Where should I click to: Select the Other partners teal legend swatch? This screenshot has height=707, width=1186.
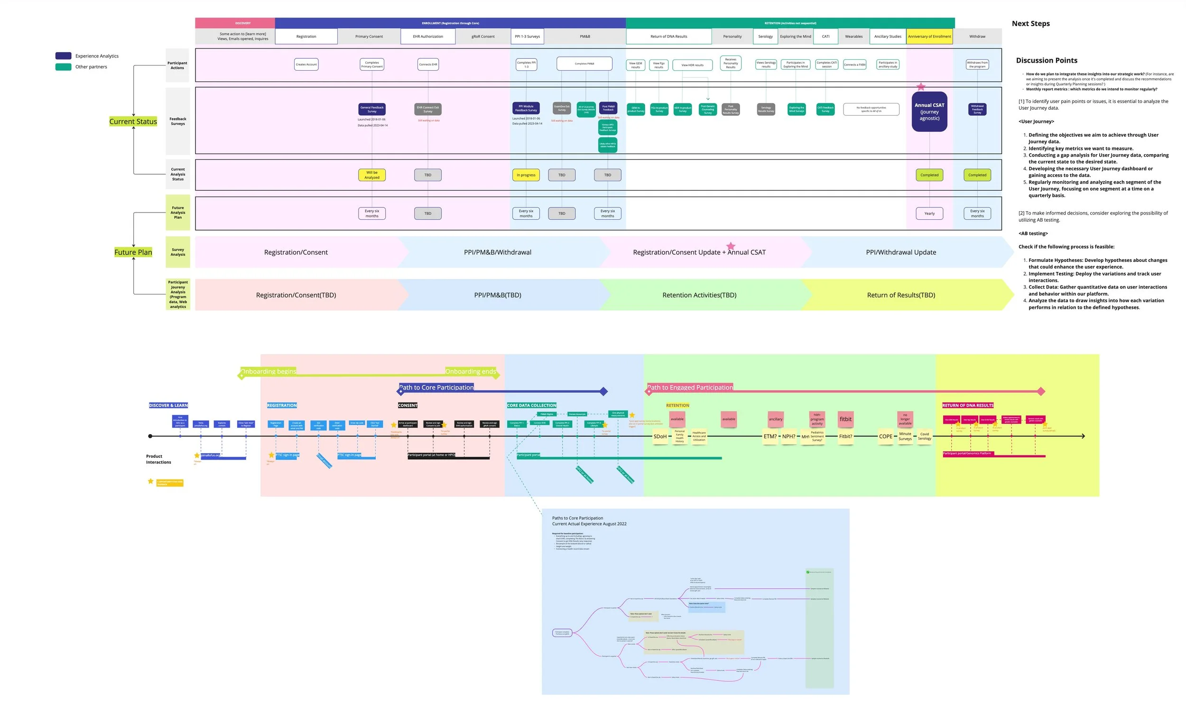64,67
